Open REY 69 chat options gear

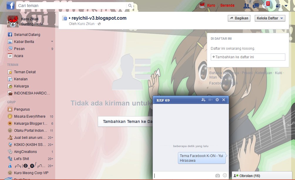pyautogui.click(x=217, y=100)
